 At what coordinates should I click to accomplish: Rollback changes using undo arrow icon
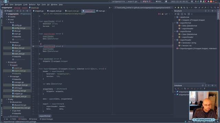pos(211,8)
